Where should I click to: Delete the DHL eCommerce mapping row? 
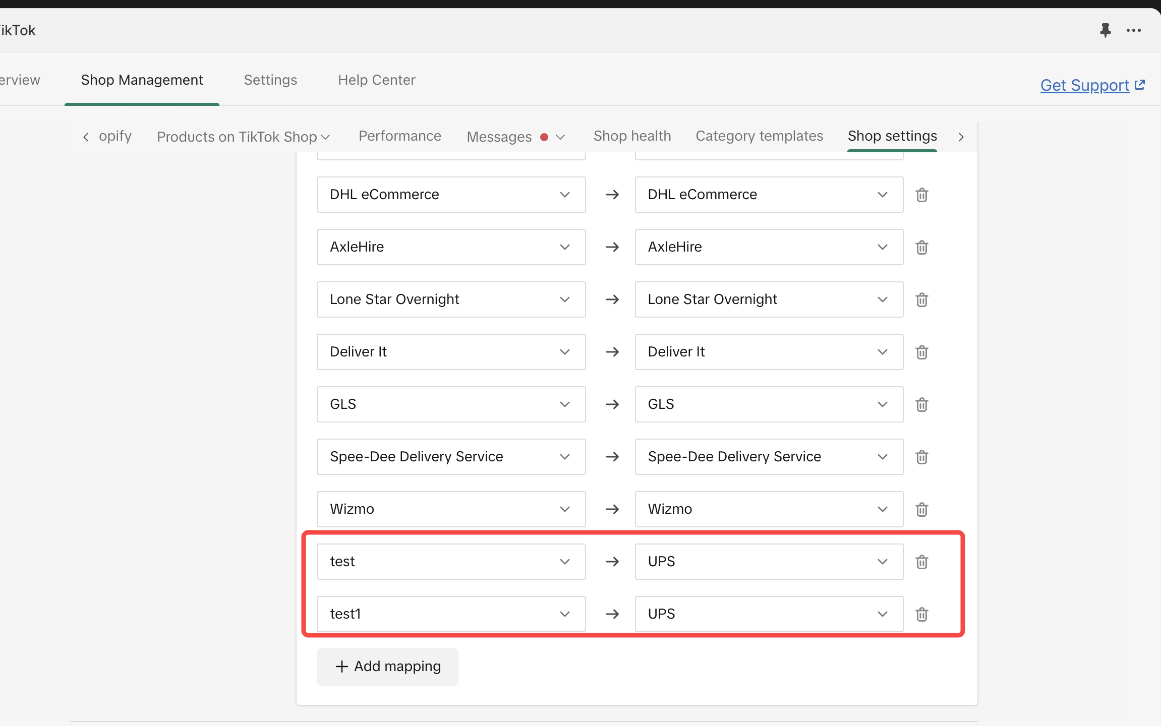pos(921,195)
